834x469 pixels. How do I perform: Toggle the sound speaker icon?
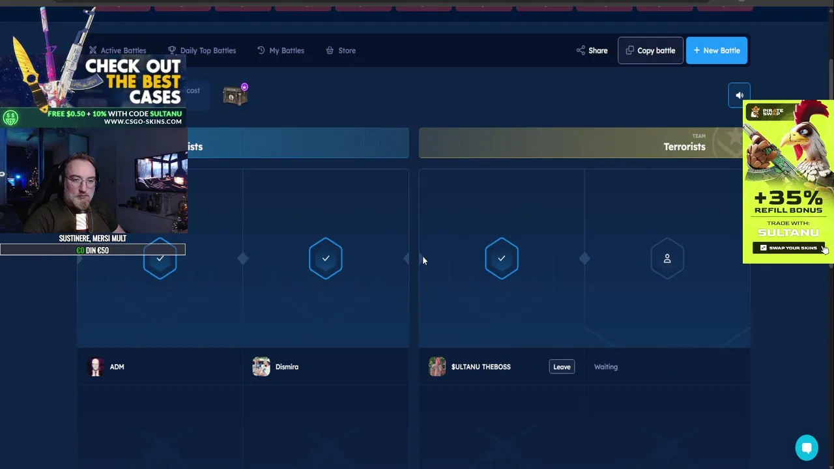click(740, 95)
